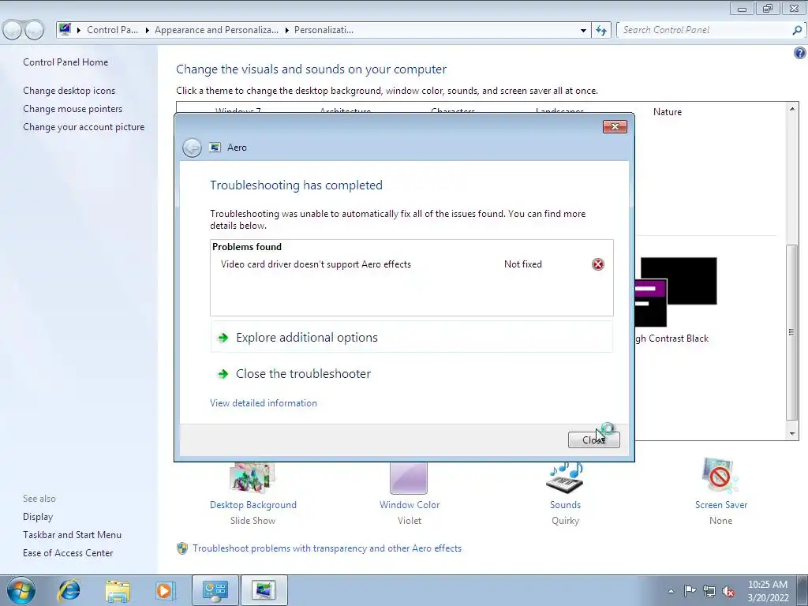Open Ease of Access Center link
Image resolution: width=808 pixels, height=606 pixels.
(x=68, y=553)
